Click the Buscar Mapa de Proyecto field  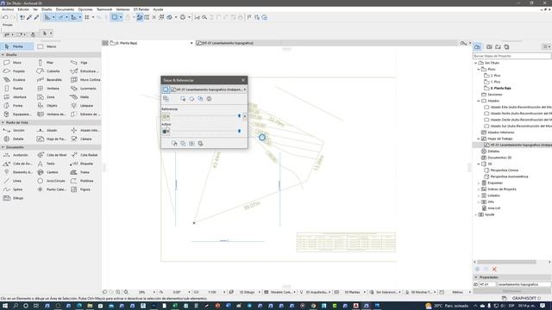pos(511,56)
